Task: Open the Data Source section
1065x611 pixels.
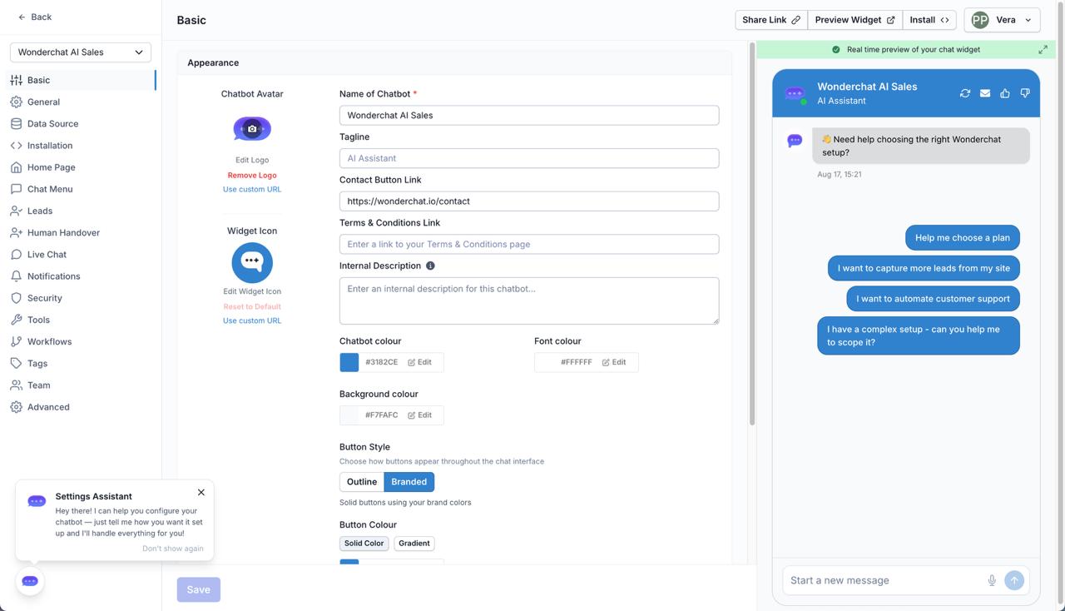Action: coord(80,123)
